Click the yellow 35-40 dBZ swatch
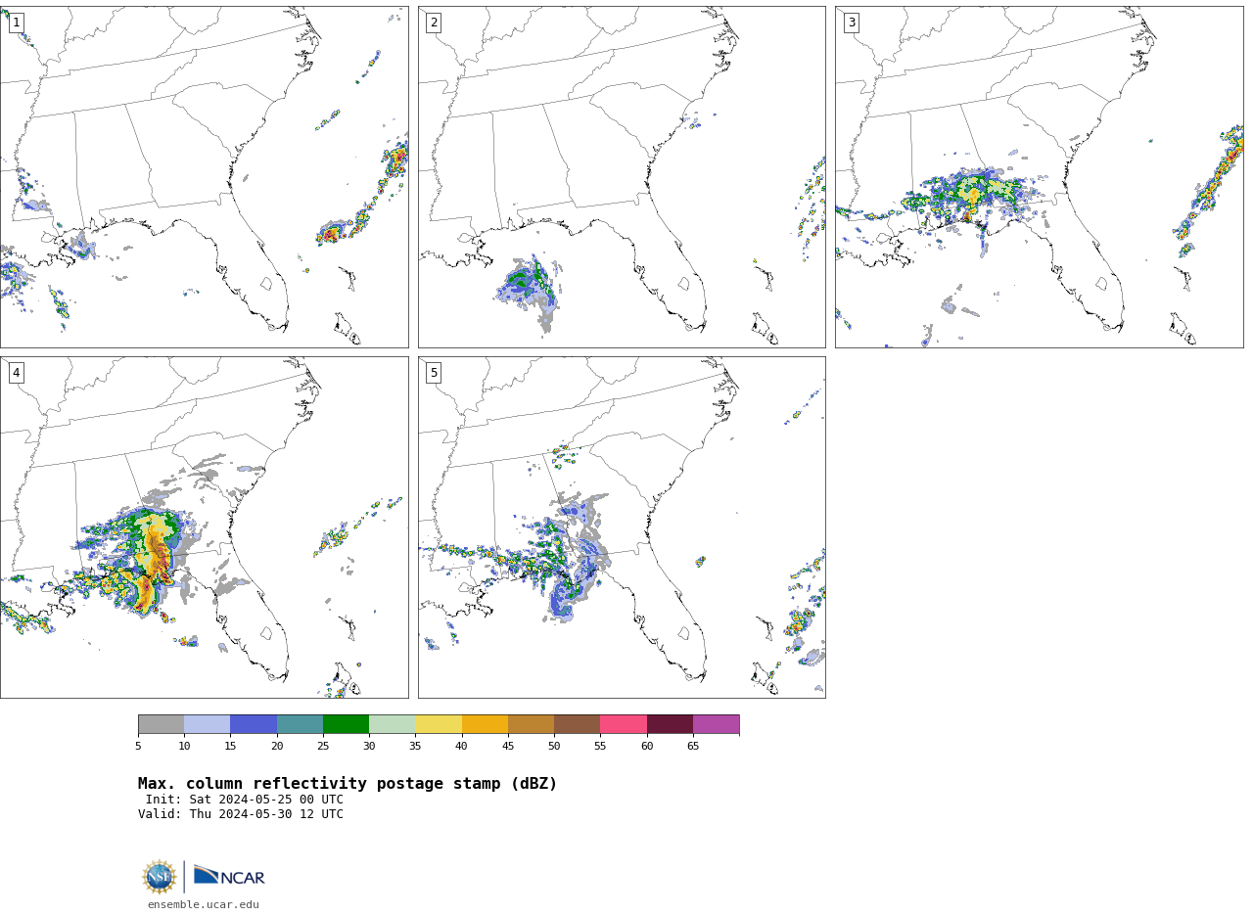 pos(439,724)
